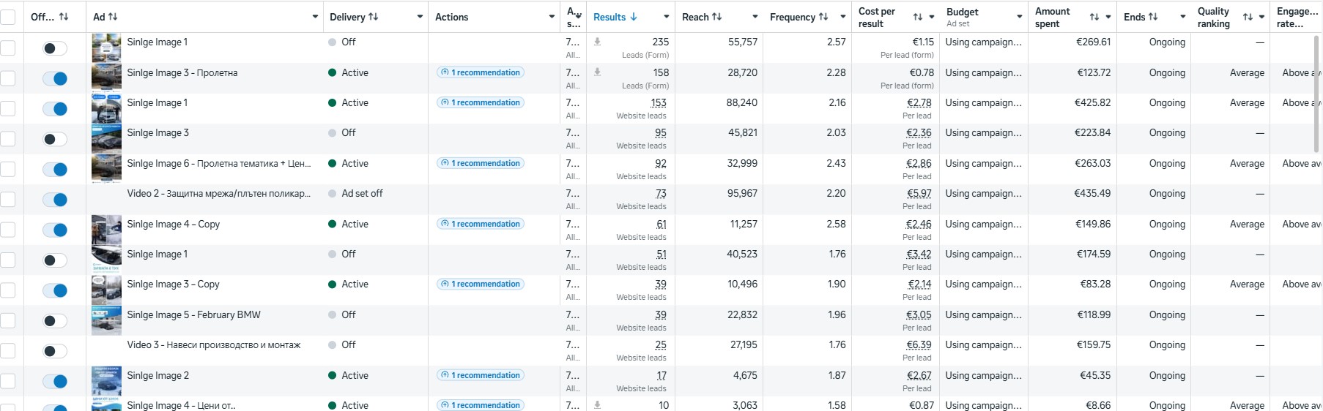The height and width of the screenshot is (411, 1323).
Task: Sort by Reach column arrows
Action: click(x=716, y=17)
